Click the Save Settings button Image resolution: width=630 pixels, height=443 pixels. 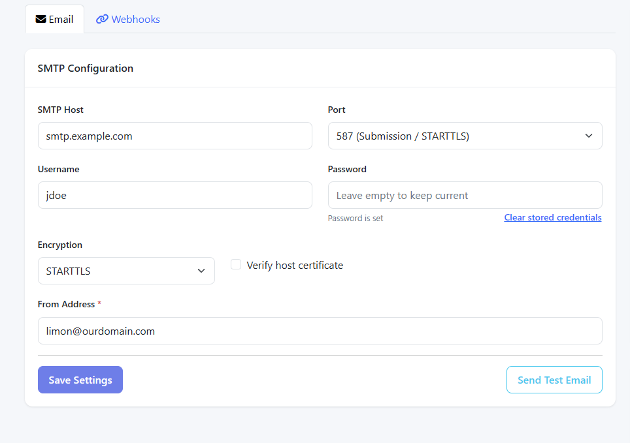pos(80,380)
